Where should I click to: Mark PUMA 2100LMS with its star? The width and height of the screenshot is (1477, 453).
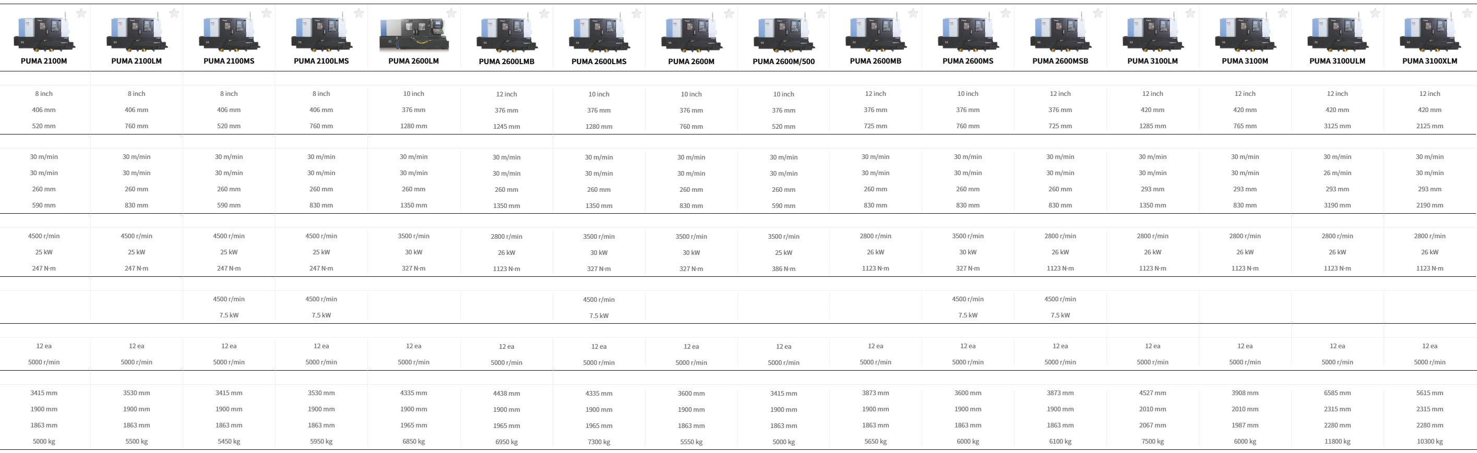coord(359,13)
